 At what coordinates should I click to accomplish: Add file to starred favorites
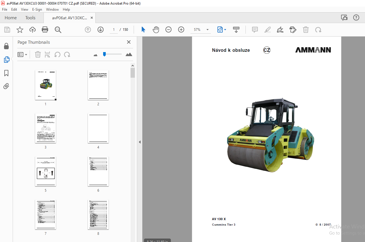pyautogui.click(x=20, y=30)
